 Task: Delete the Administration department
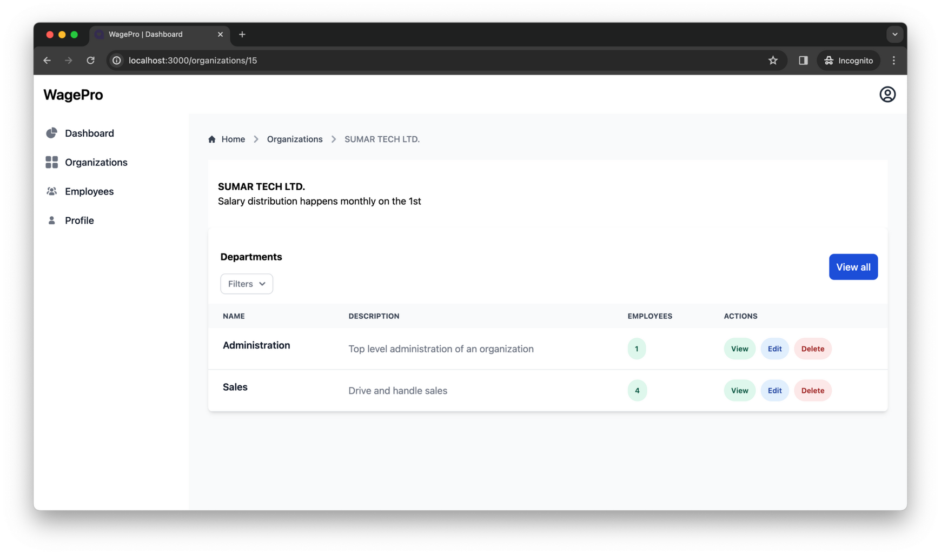point(813,349)
